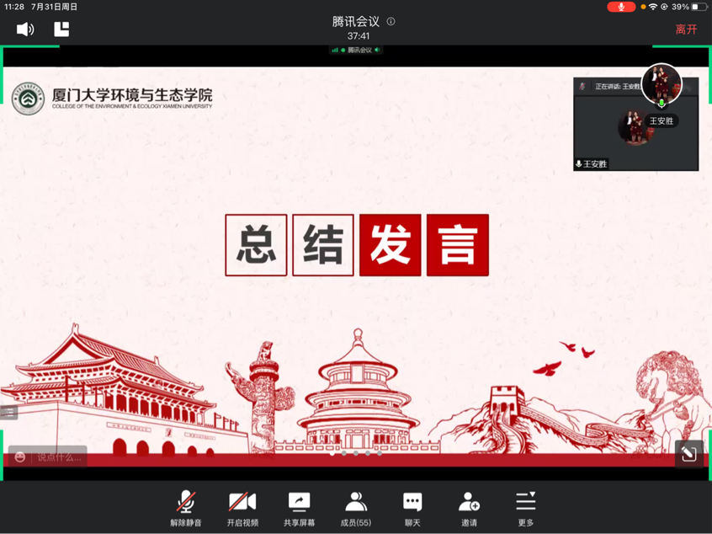Toggle 解除静音 to unmute the microphone
Viewport: 712px width, 534px height.
(186, 510)
